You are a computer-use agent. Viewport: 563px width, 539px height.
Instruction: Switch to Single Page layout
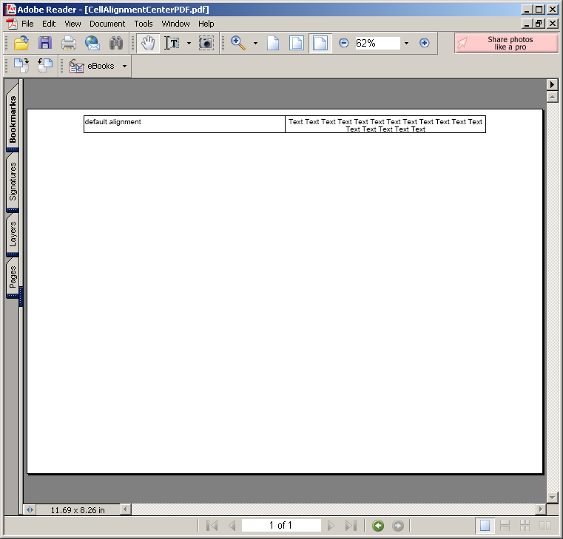pyautogui.click(x=485, y=526)
